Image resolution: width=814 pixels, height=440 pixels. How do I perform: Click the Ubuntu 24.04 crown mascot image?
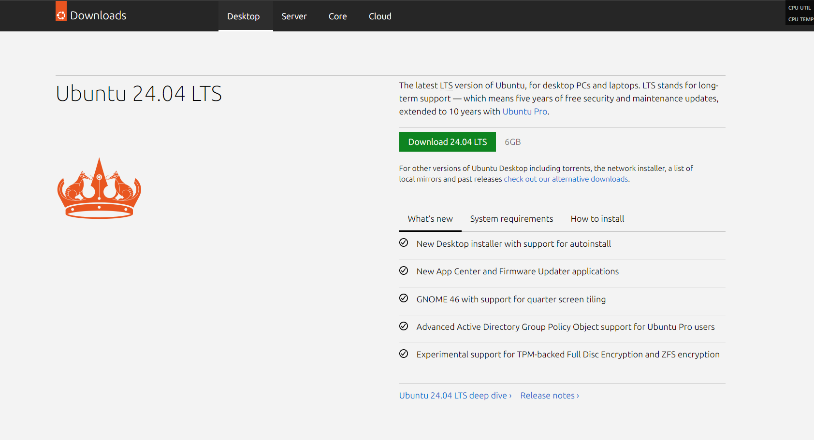pos(99,188)
